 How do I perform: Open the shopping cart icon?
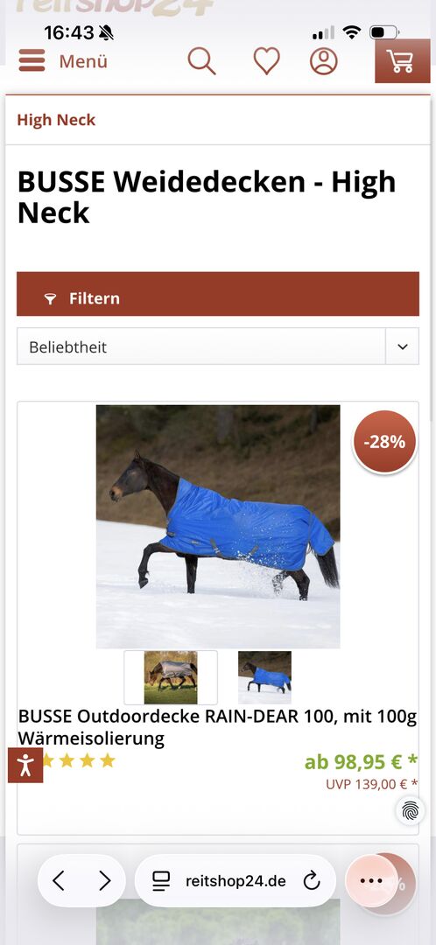coord(402,61)
